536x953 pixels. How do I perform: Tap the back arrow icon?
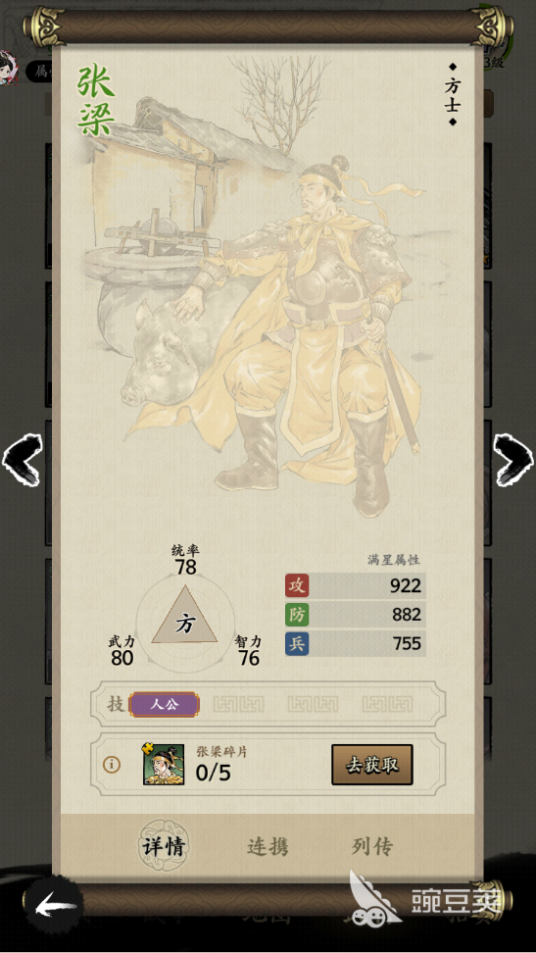(x=55, y=908)
